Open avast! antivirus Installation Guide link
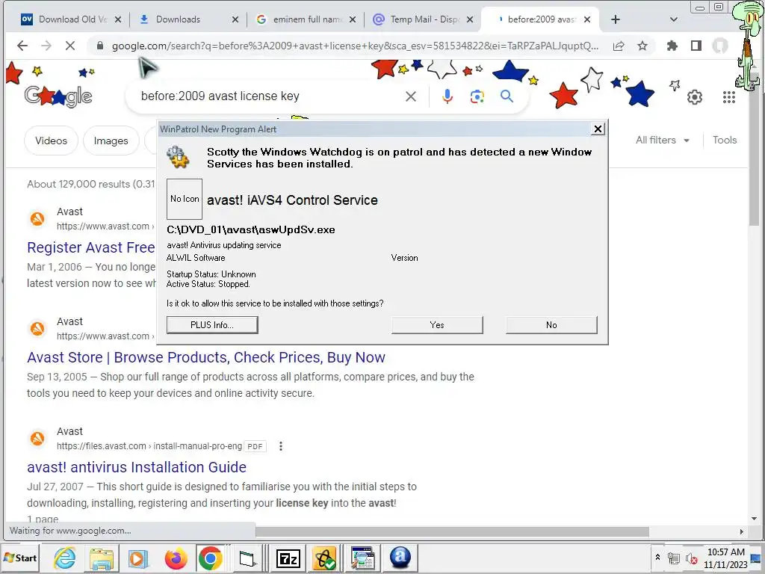The height and width of the screenshot is (574, 765). pos(137,467)
